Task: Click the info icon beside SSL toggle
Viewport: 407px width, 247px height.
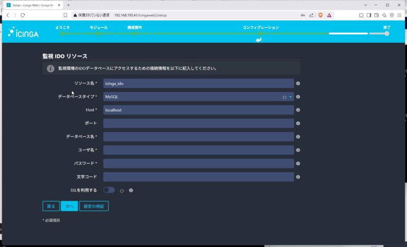Action: [x=131, y=190]
